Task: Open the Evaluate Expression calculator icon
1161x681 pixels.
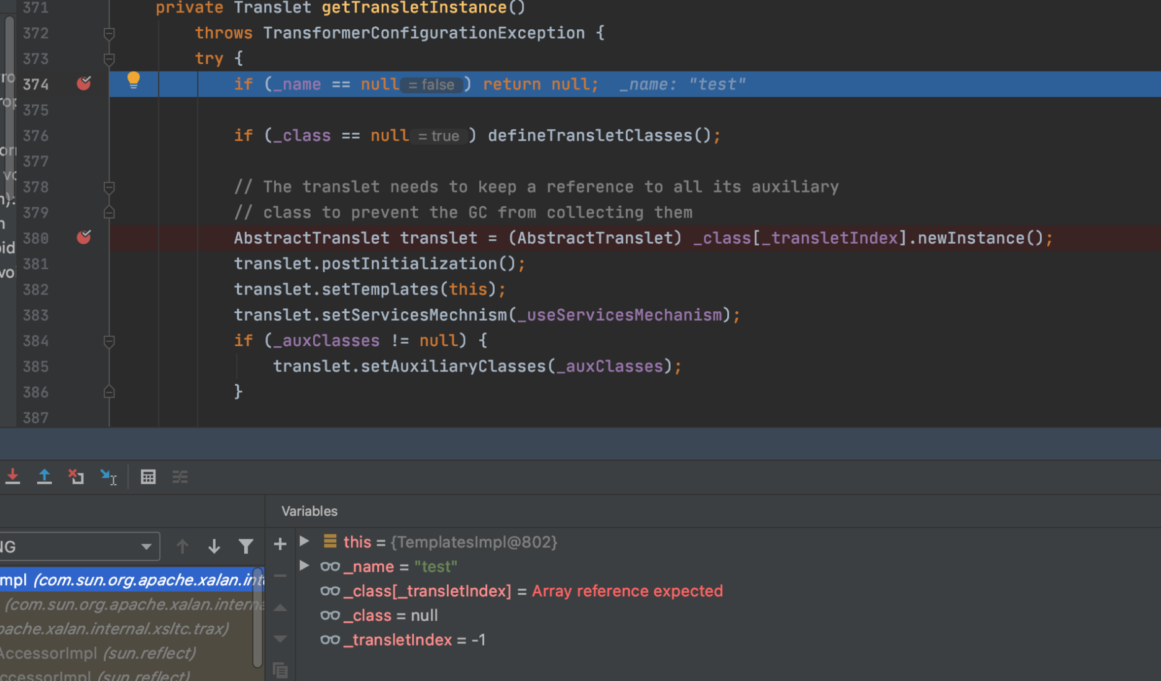Action: click(x=148, y=477)
